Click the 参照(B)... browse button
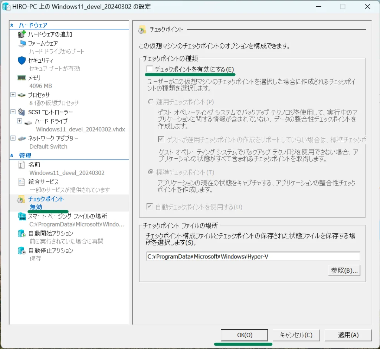The height and width of the screenshot is (349, 380). click(x=344, y=271)
